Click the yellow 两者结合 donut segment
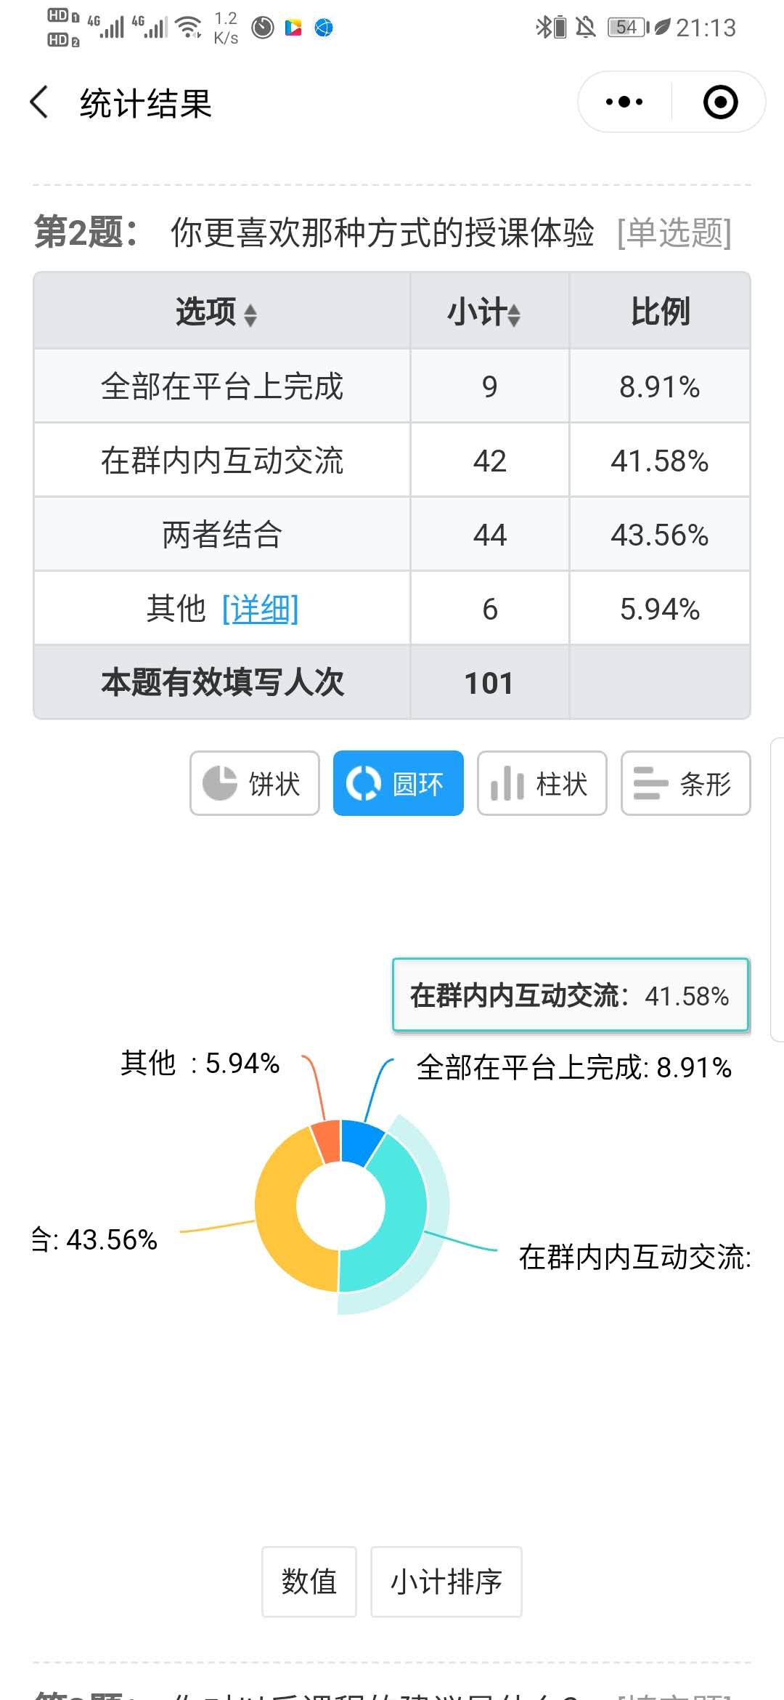The height and width of the screenshot is (1700, 784). (279, 1221)
